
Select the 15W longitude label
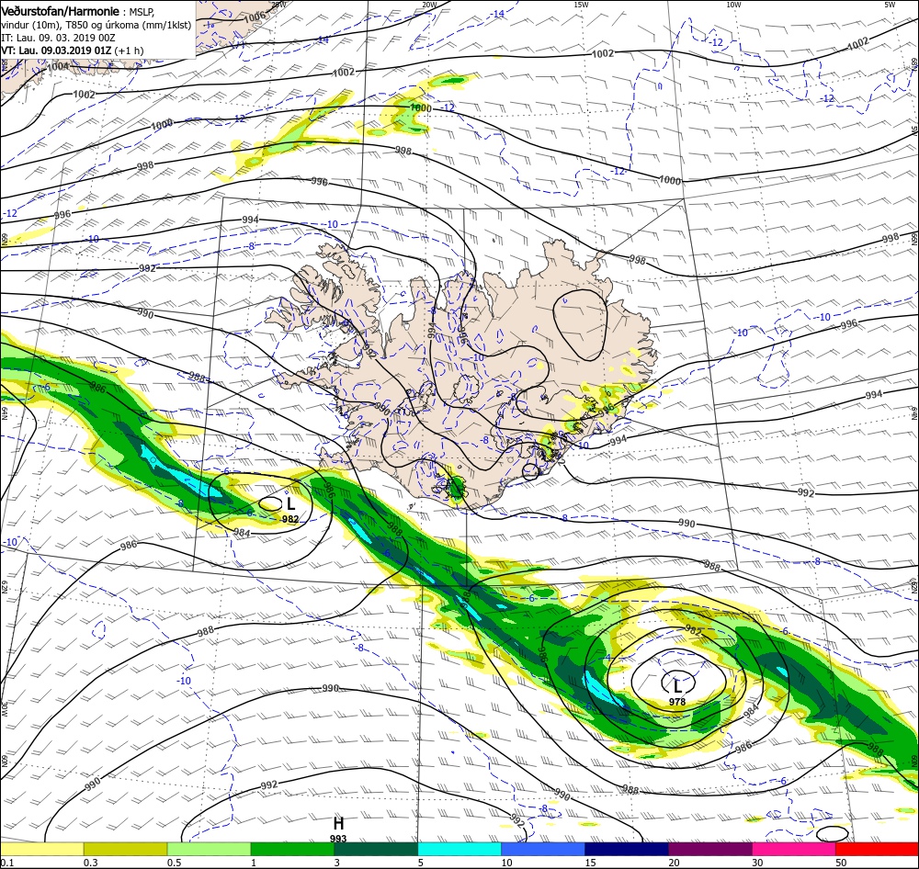[x=582, y=5]
